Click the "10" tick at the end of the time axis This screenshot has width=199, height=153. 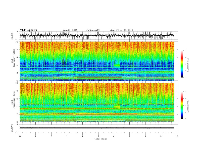pyautogui.click(x=177, y=136)
